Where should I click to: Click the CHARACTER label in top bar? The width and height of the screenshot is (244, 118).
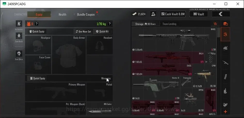coord(21,14)
